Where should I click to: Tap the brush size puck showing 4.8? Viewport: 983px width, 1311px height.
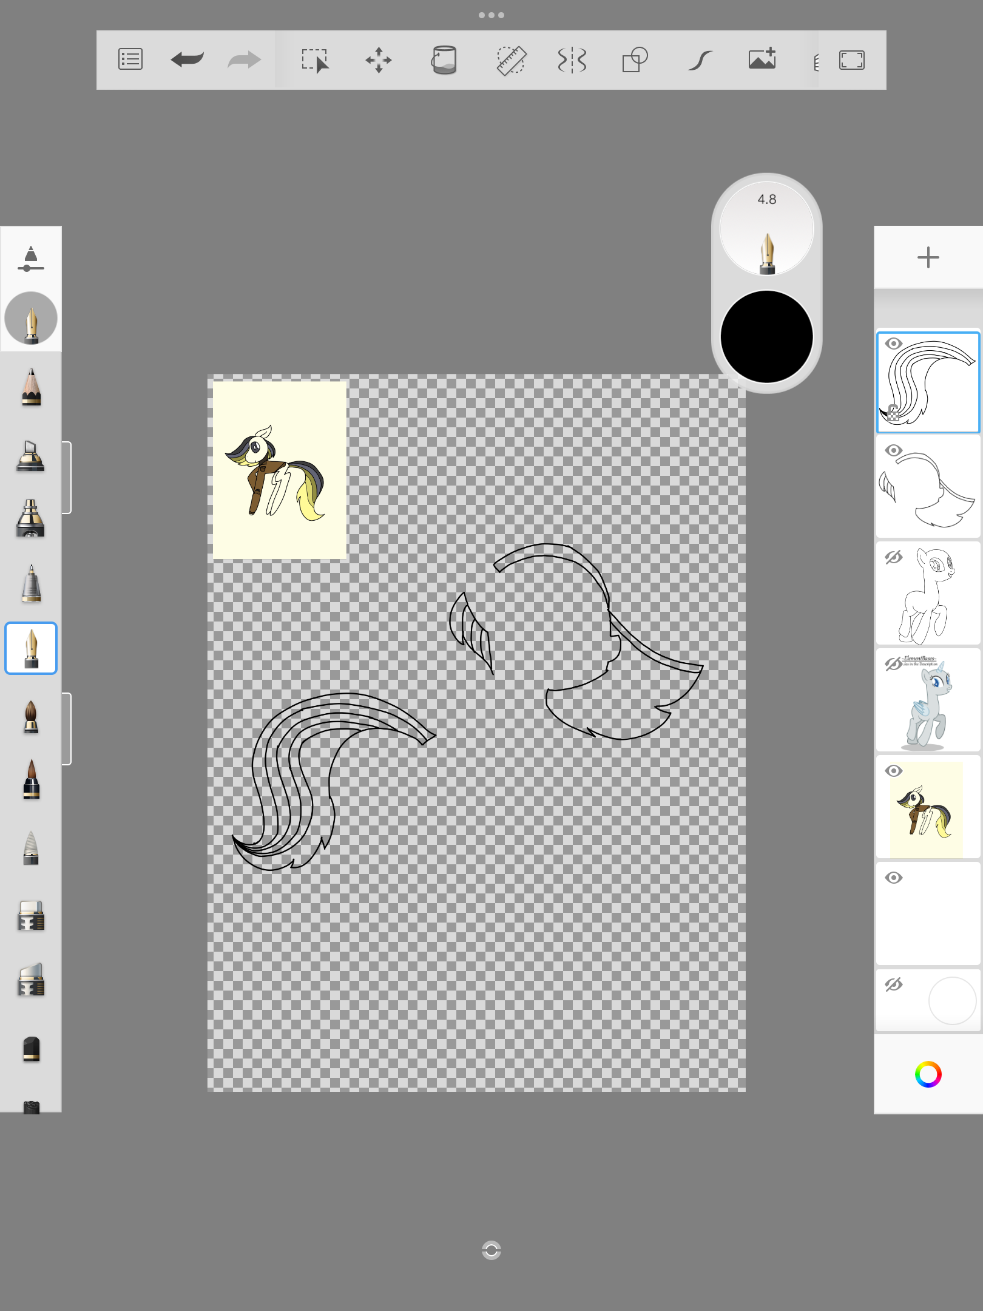click(x=767, y=229)
